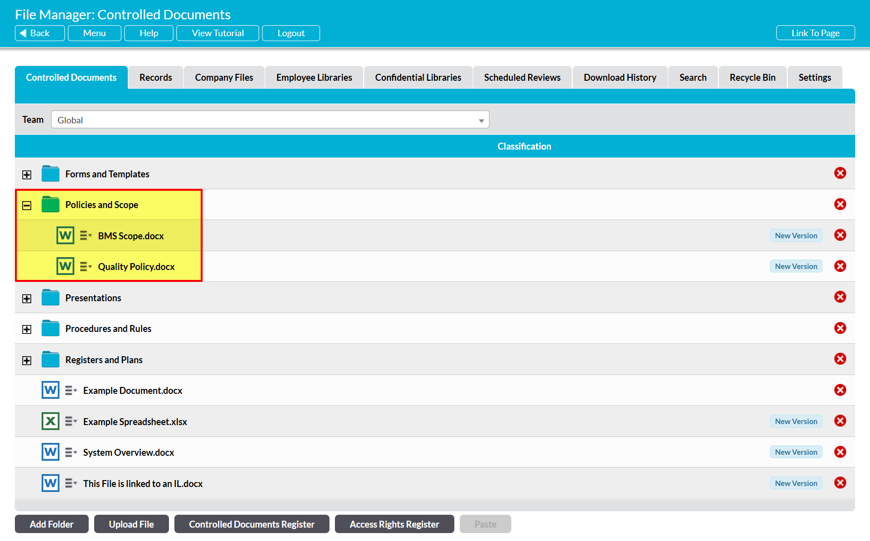Open the Team dropdown showing Global

click(x=270, y=120)
